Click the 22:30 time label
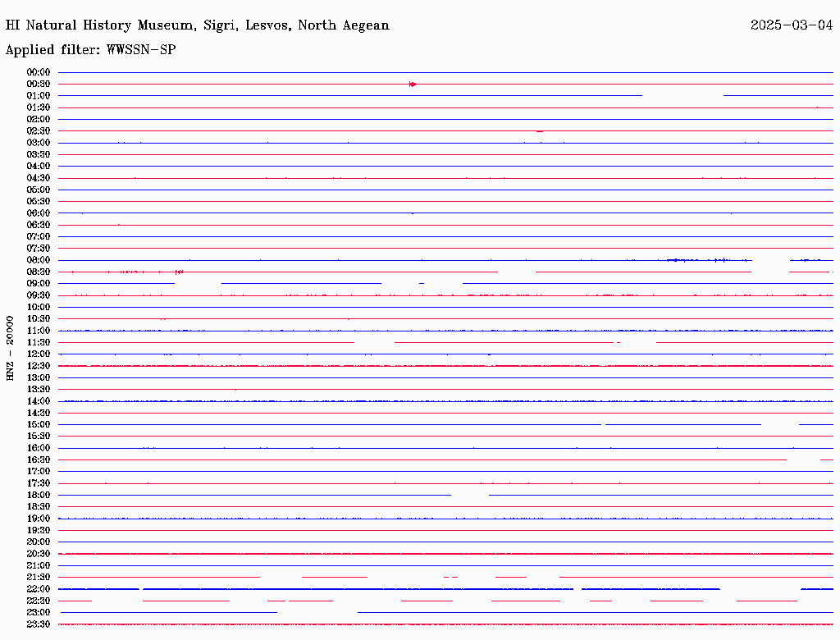This screenshot has height=640, width=840. coord(38,601)
